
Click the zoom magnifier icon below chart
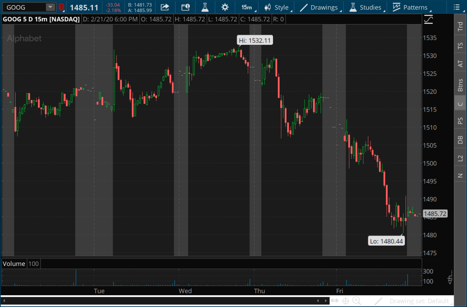click(356, 301)
